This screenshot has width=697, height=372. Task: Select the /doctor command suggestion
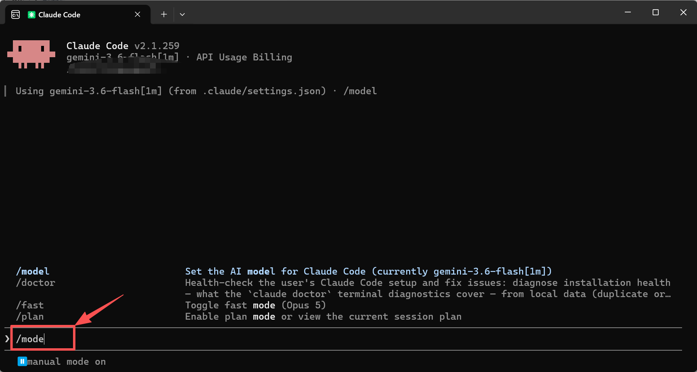tap(35, 283)
